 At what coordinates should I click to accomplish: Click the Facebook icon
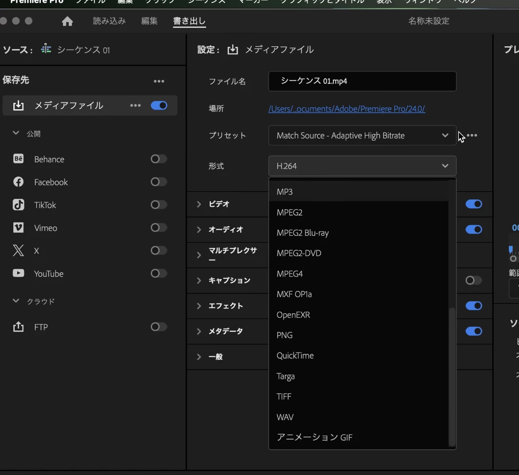click(x=19, y=182)
